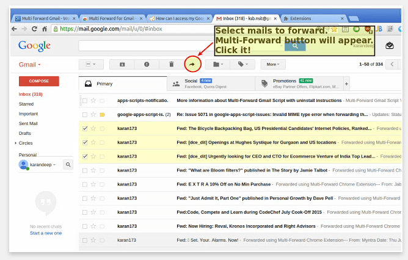Uncheck the Bicycle Backpacking Bag email
This screenshot has width=408, height=260.
tap(85, 128)
